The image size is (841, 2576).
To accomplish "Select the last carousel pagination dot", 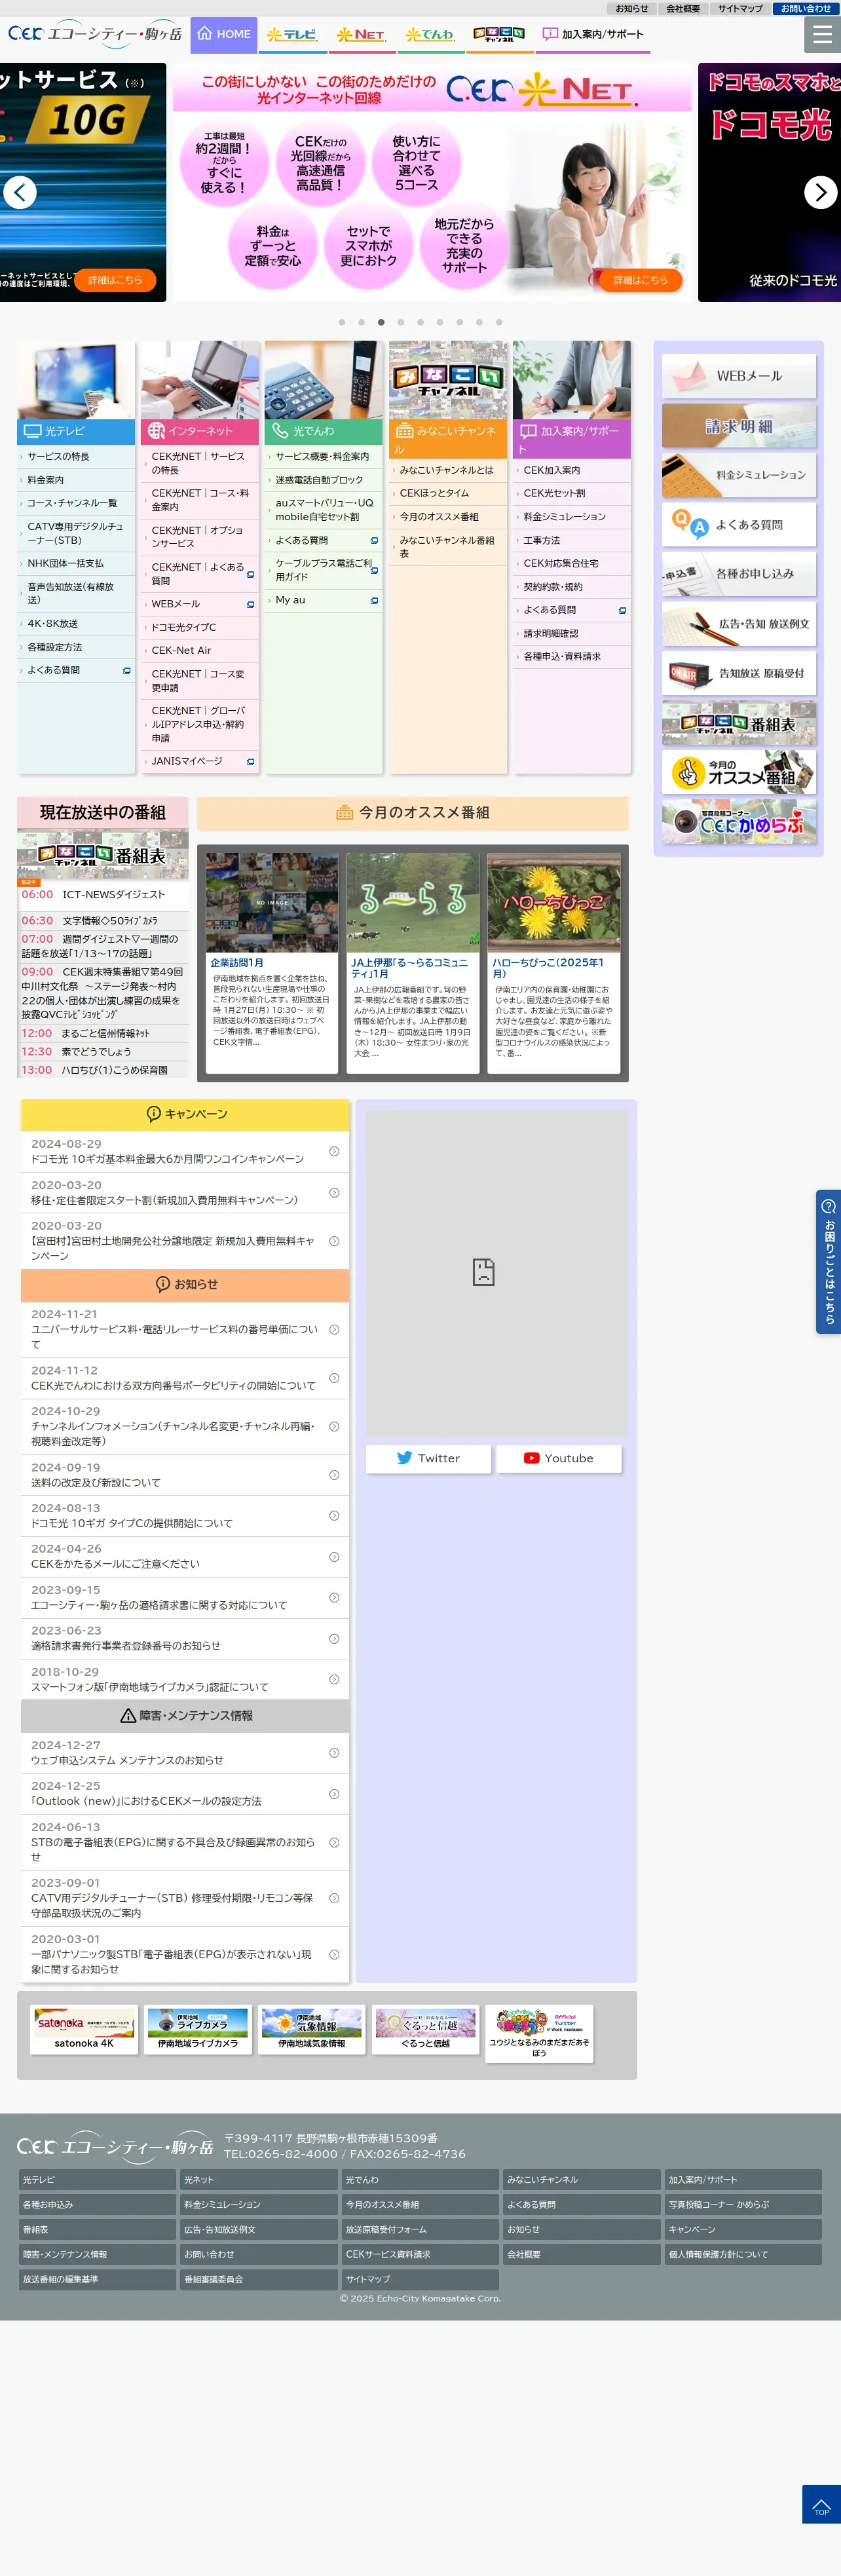I will click(499, 322).
